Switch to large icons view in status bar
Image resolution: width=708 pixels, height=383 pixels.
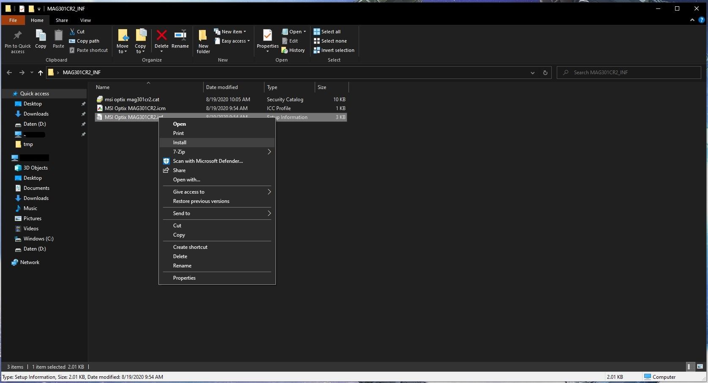[x=700, y=367]
